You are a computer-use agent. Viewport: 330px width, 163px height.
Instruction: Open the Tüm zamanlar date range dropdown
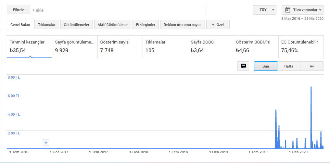302,10
